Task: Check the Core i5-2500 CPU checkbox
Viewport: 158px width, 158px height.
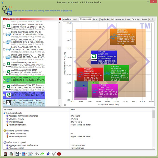Action: pos(4,49)
